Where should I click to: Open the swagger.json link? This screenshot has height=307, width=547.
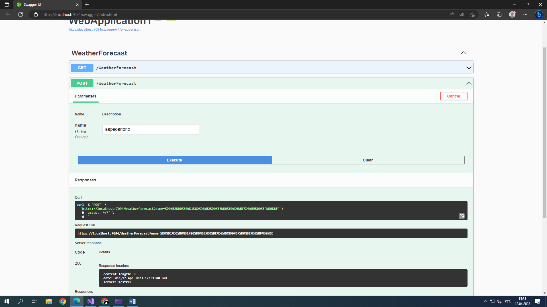pyautogui.click(x=105, y=30)
